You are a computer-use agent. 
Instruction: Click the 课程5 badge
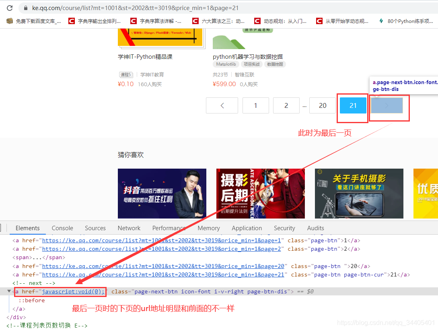[126, 74]
